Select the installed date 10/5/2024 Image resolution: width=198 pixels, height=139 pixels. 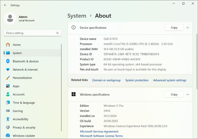pos(110,116)
